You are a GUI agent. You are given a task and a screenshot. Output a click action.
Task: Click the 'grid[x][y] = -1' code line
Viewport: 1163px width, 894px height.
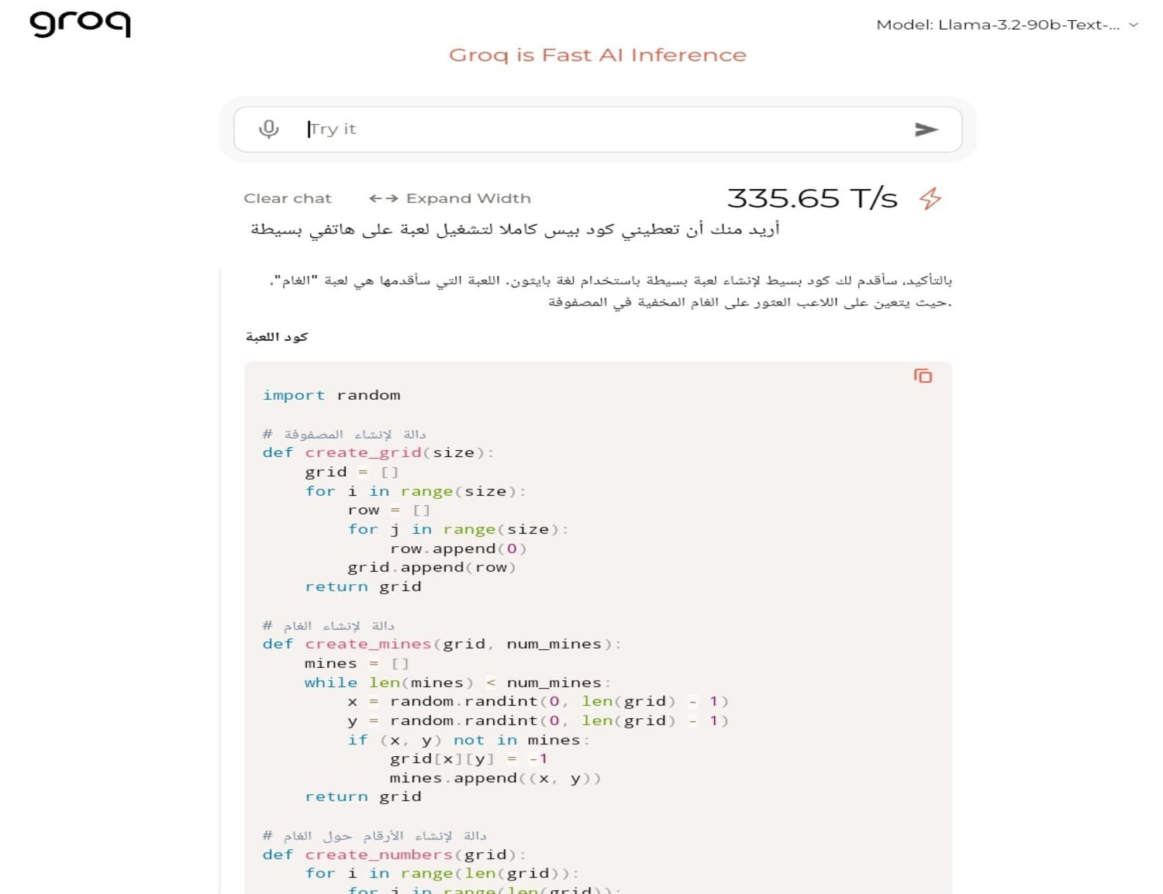click(469, 758)
